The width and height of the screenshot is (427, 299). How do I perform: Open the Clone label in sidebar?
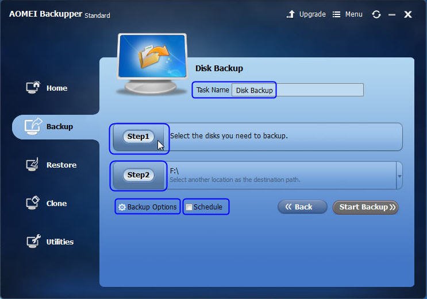(56, 204)
